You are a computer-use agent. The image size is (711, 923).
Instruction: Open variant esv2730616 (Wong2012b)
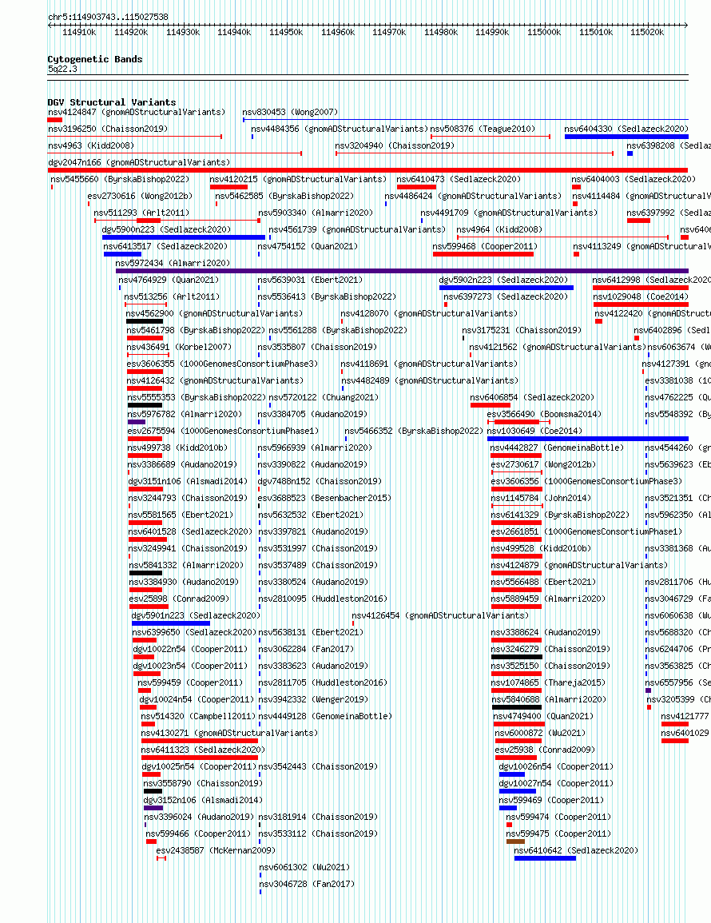tap(140, 196)
